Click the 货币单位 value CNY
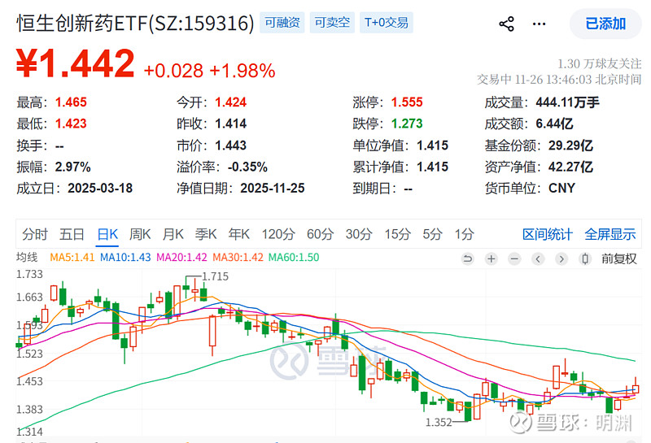Image resolution: width=651 pixels, height=443 pixels. click(x=561, y=189)
